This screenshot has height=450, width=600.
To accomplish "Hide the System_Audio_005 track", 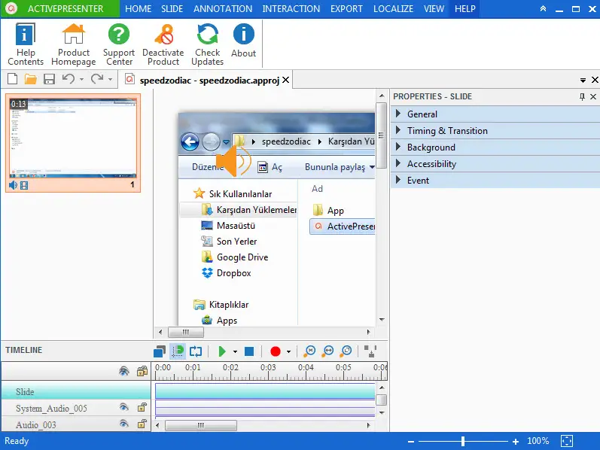I will pyautogui.click(x=123, y=408).
